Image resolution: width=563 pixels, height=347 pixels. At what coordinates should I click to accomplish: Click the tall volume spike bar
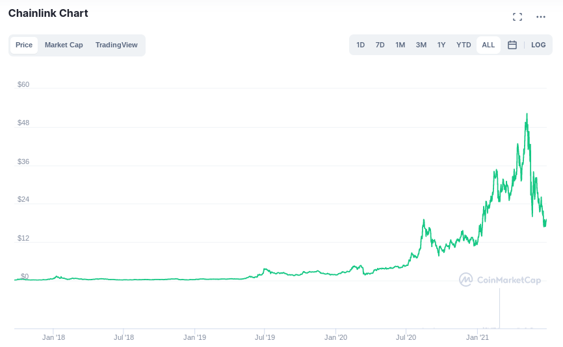coord(499,308)
